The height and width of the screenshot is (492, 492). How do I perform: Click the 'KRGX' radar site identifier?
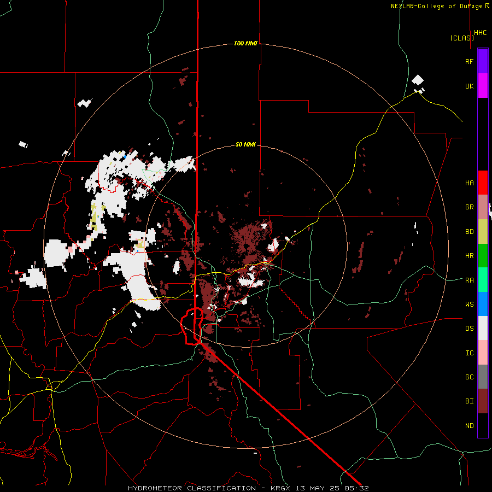click(281, 488)
